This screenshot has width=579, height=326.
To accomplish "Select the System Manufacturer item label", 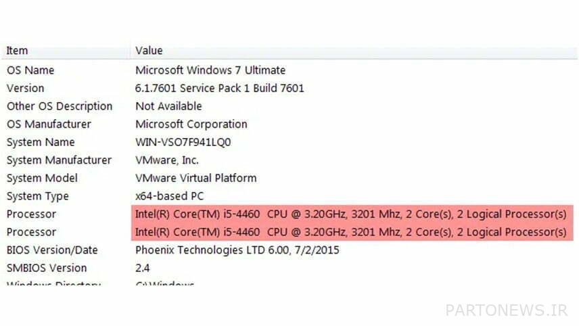I will point(59,160).
